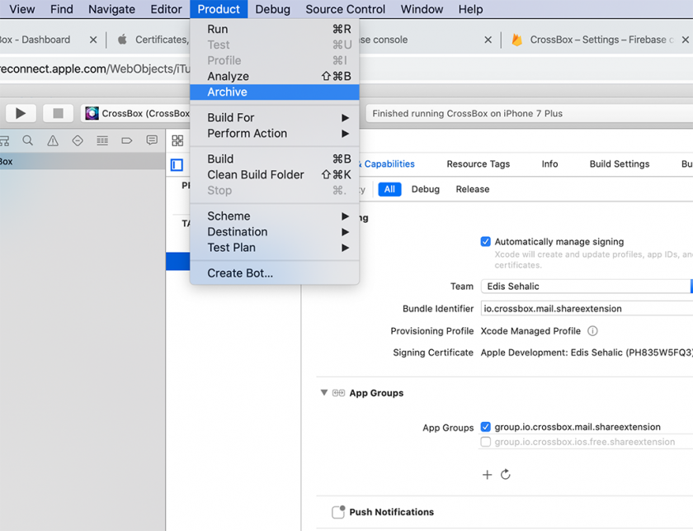Screen dimensions: 693x531
Task: Expand the Build For submenu
Action: (x=275, y=118)
